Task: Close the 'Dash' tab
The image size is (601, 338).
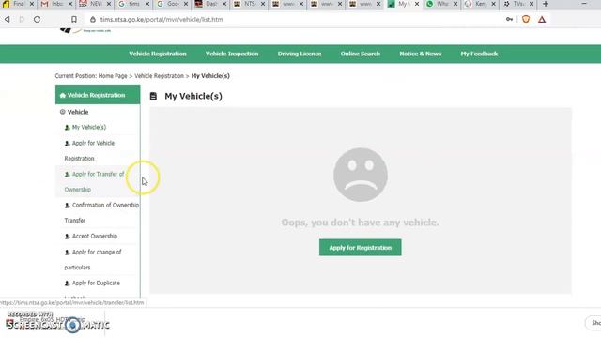Action: (x=224, y=4)
